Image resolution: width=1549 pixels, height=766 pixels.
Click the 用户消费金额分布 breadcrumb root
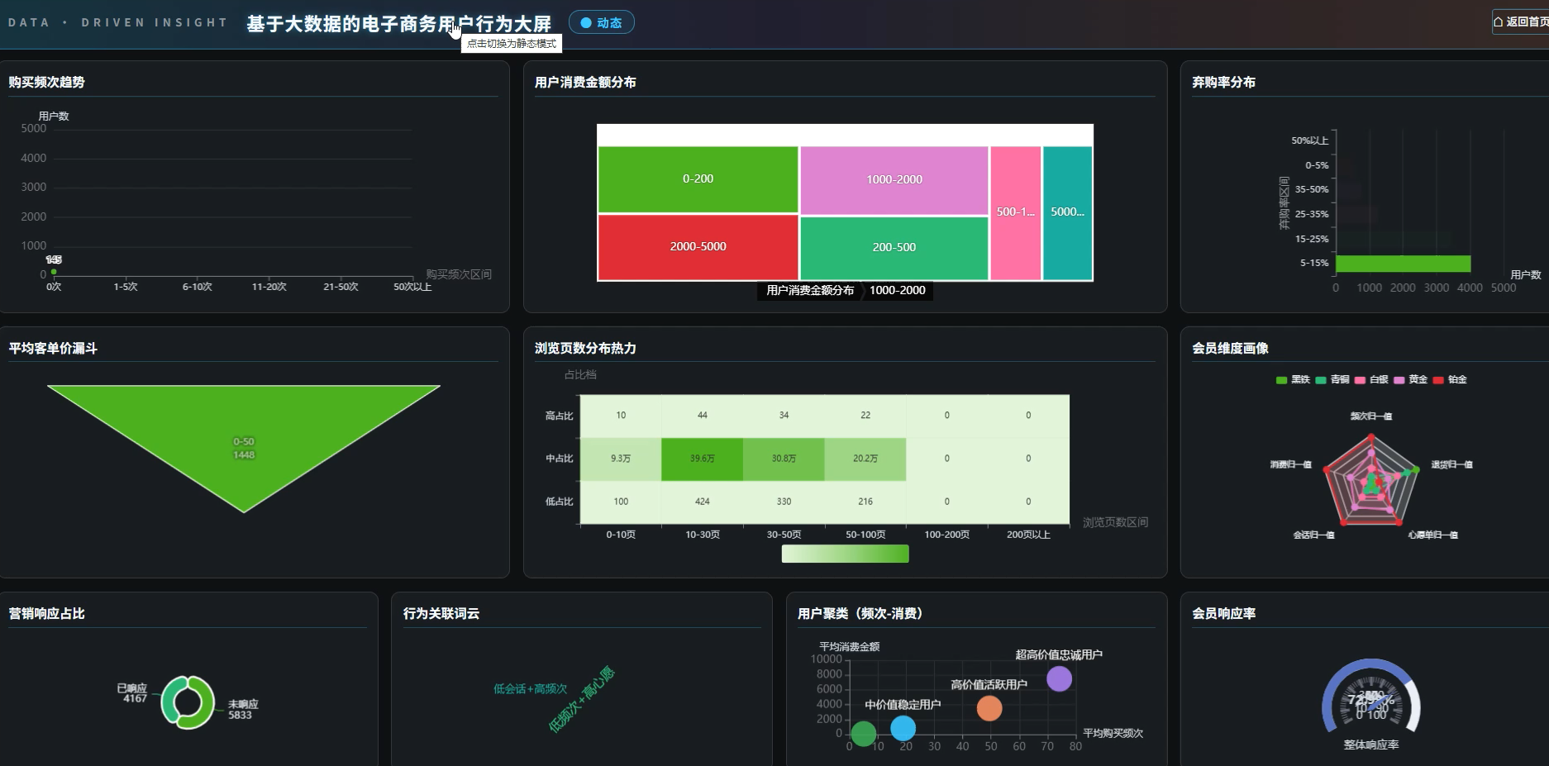[810, 290]
